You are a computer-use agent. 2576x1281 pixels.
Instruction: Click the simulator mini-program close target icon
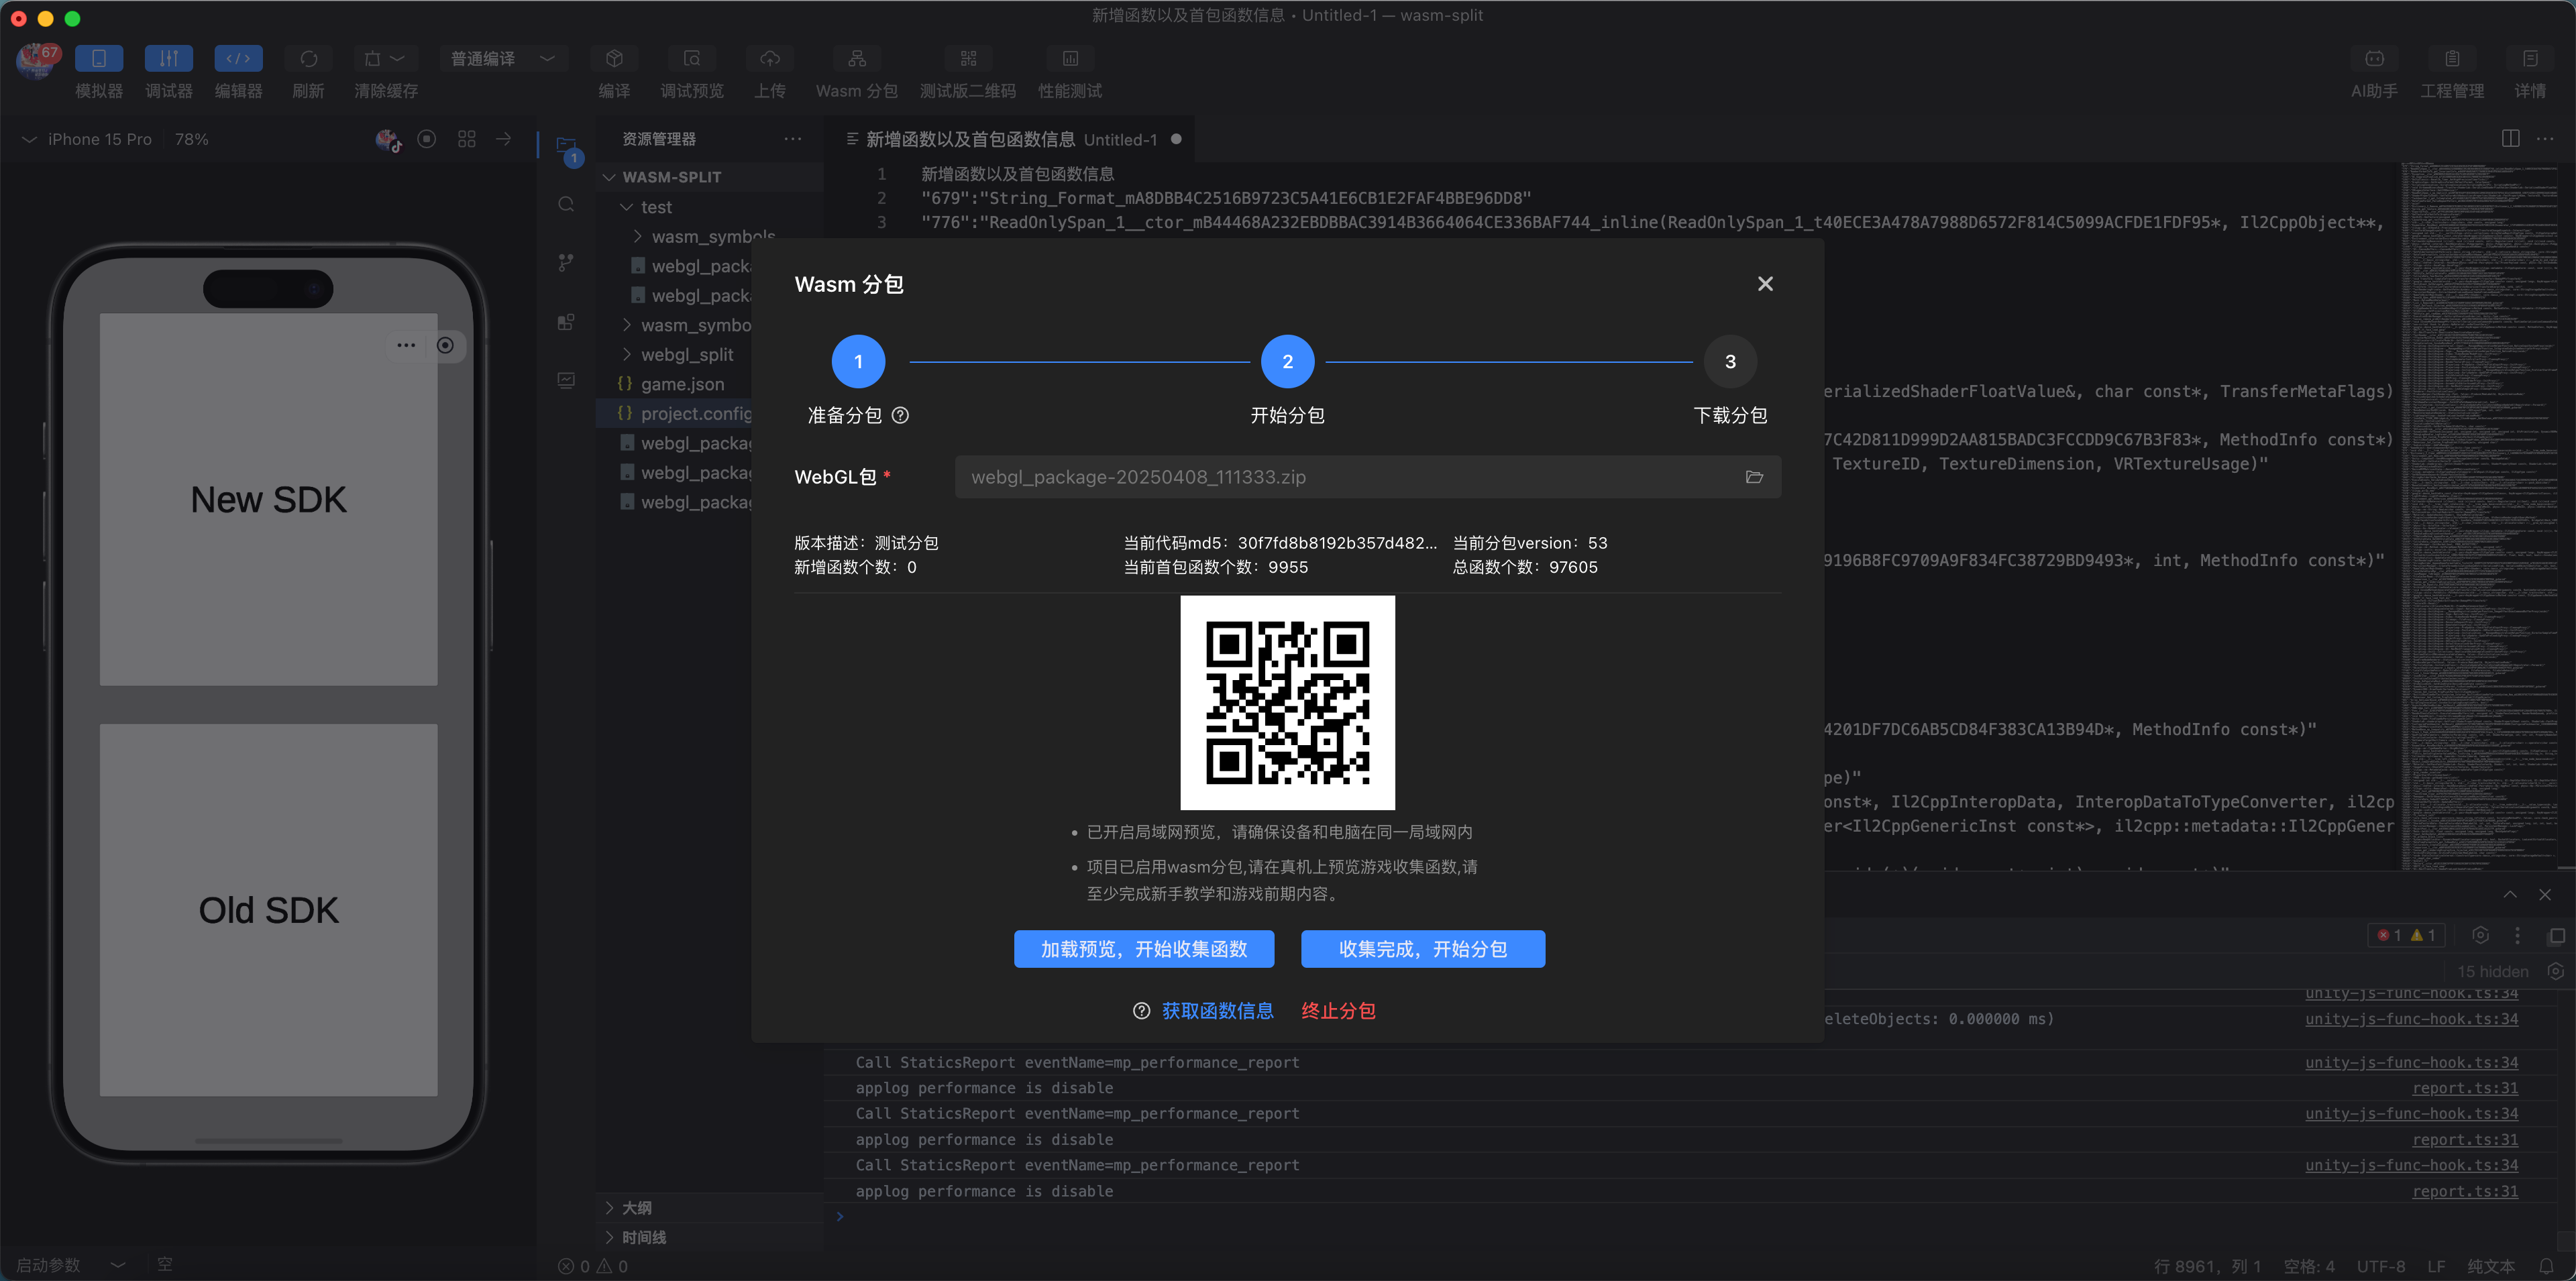446,346
